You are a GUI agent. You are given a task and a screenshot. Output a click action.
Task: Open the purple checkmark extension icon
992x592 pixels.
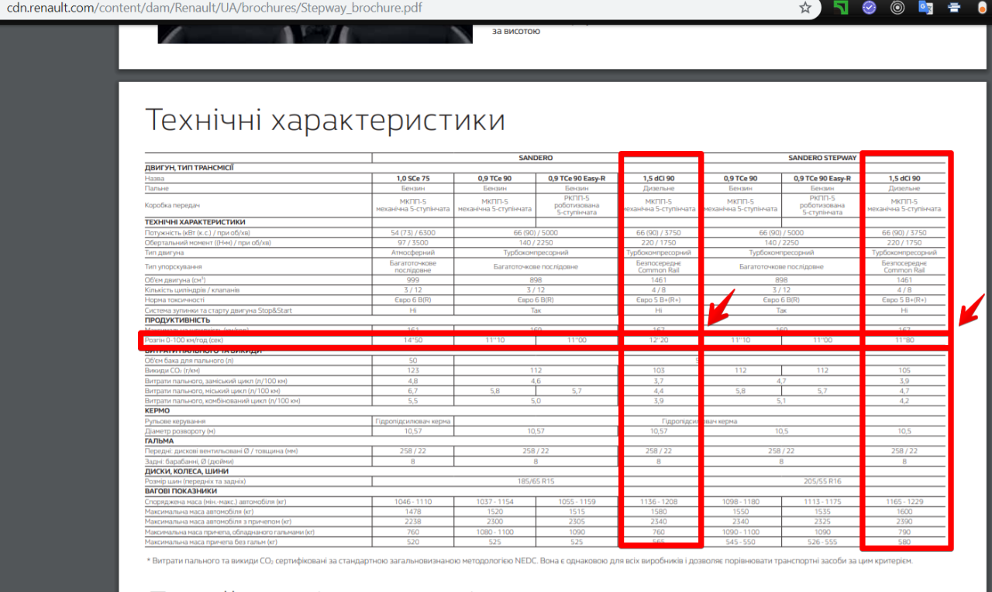(x=870, y=8)
